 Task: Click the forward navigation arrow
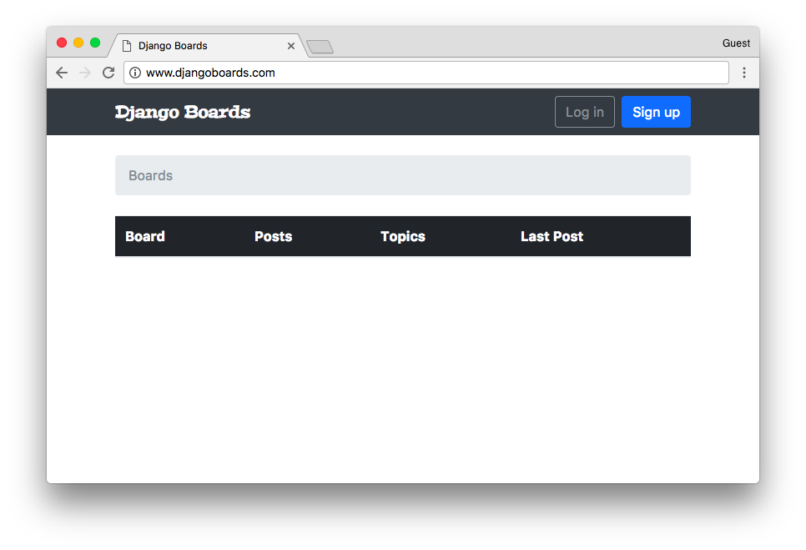[84, 73]
